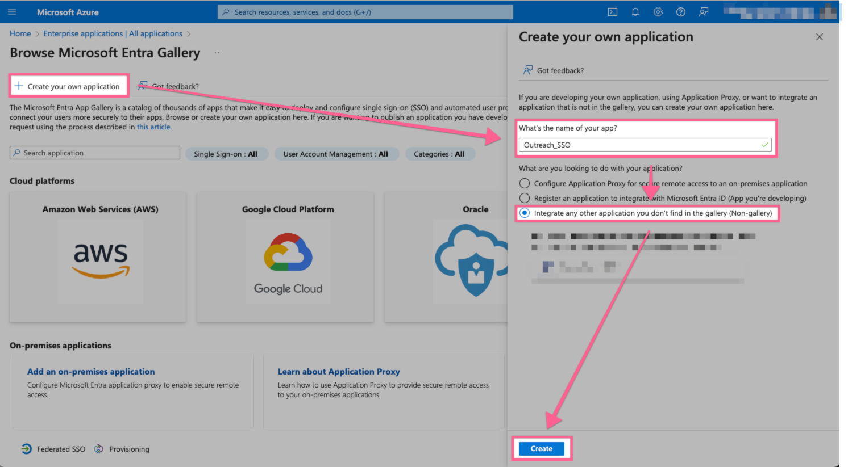Click the feedback icon in the side panel
848x467 pixels.
tap(528, 70)
